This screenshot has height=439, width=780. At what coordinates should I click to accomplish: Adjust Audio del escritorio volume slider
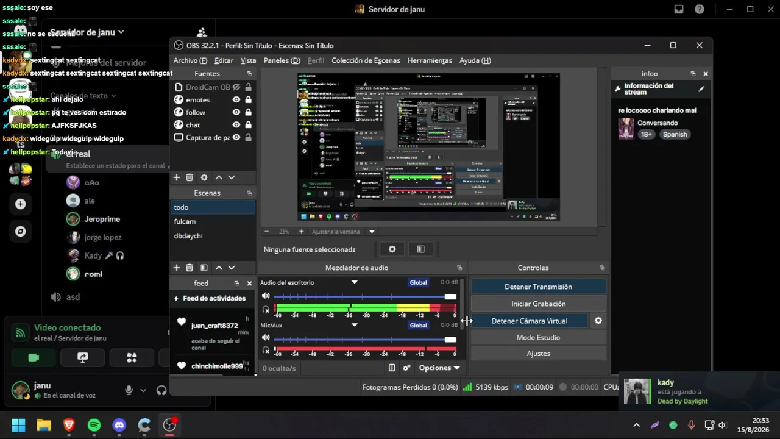(365, 297)
